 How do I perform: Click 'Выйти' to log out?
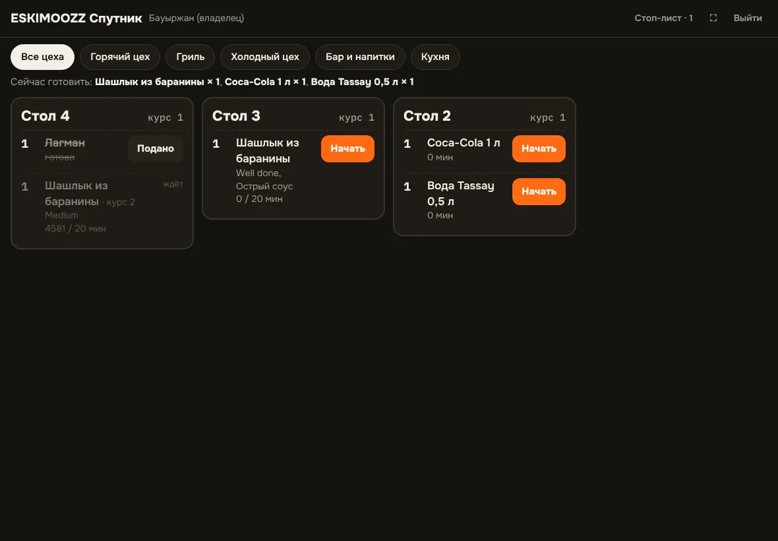[x=748, y=18]
